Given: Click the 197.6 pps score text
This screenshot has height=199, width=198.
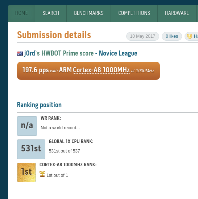Looking at the screenshot, I should coord(36,70).
